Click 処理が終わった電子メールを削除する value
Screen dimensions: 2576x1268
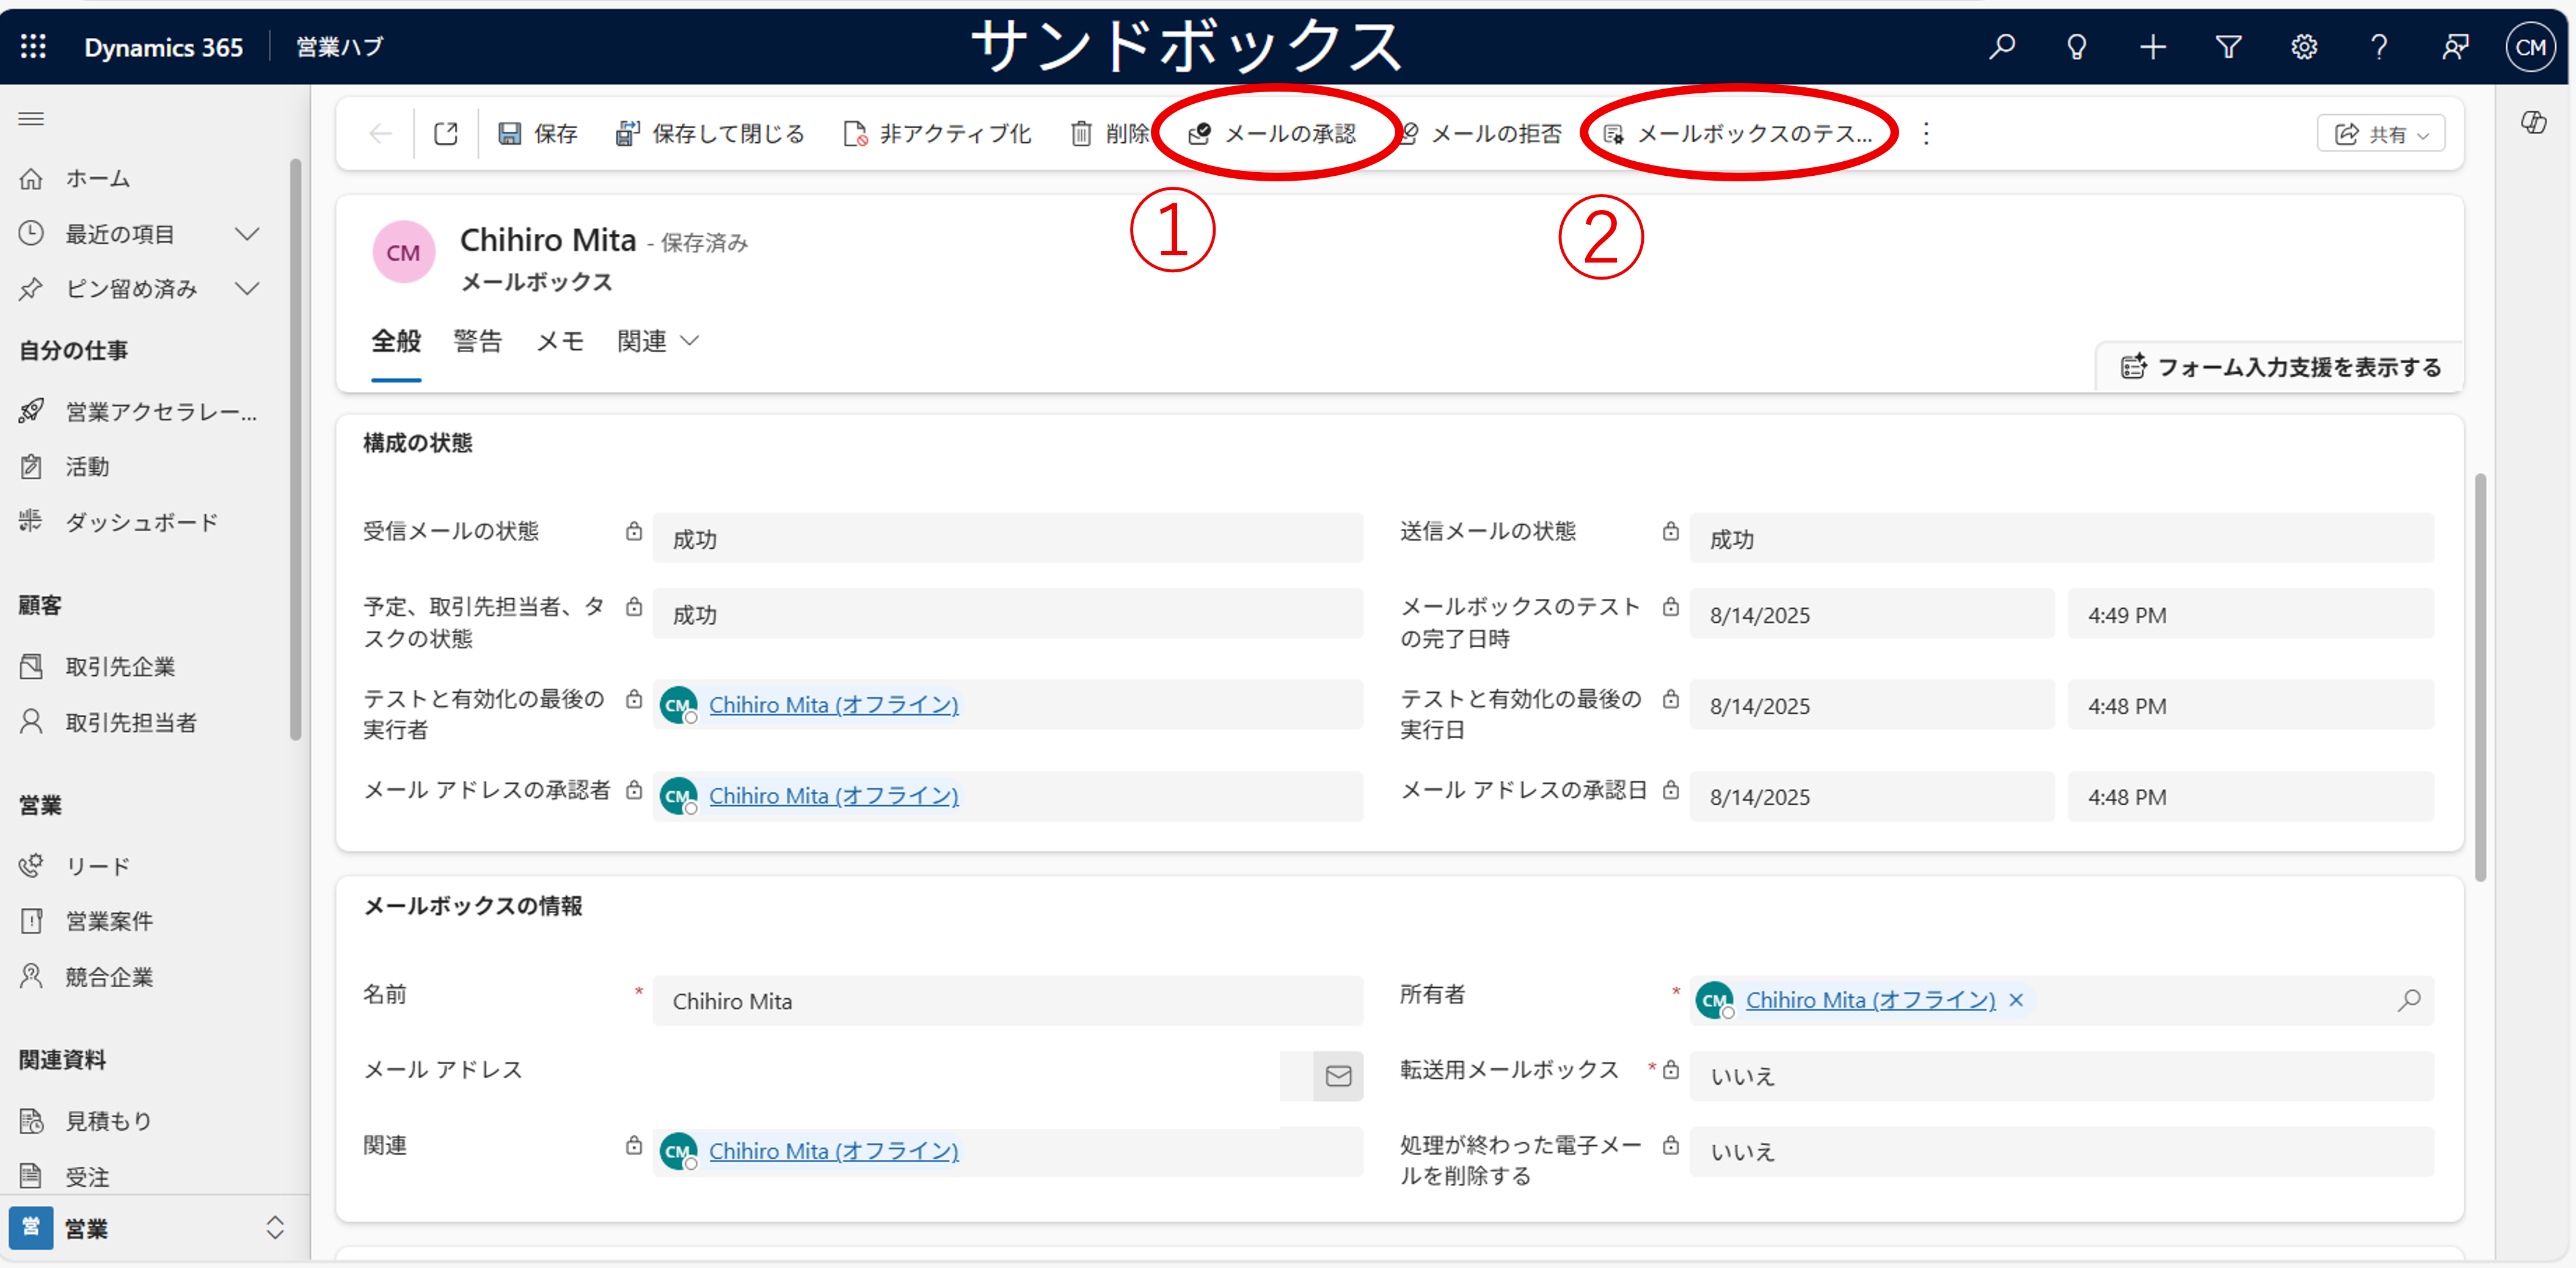click(2062, 1152)
